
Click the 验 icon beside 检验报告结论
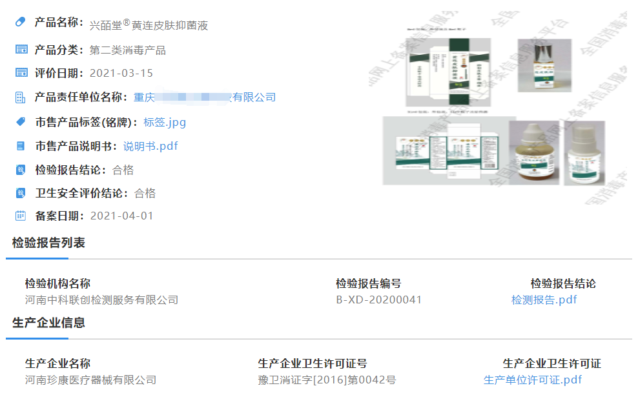pos(21,170)
